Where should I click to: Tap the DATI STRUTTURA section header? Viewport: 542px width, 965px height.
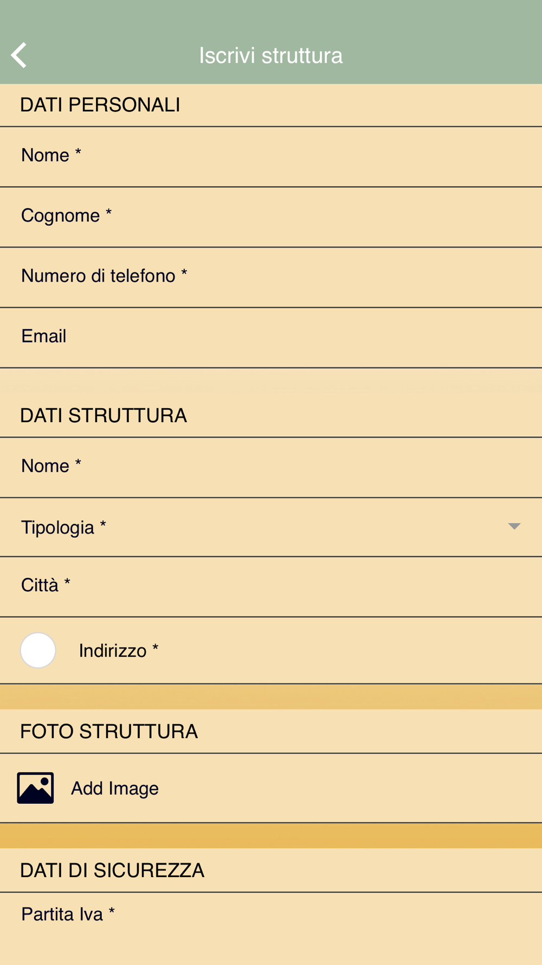pos(104,416)
